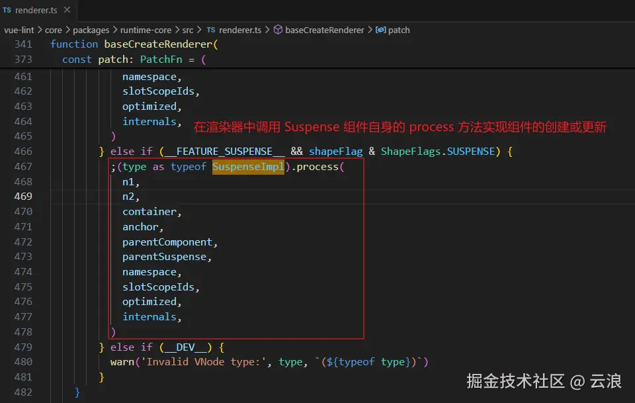Open the runtime-core breadcrumb folder
The height and width of the screenshot is (403, 635).
point(146,30)
